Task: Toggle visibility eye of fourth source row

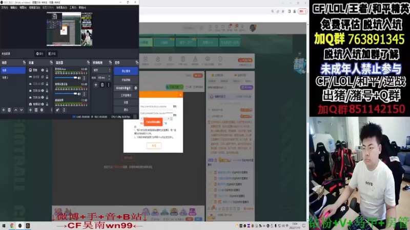Action: [43, 90]
